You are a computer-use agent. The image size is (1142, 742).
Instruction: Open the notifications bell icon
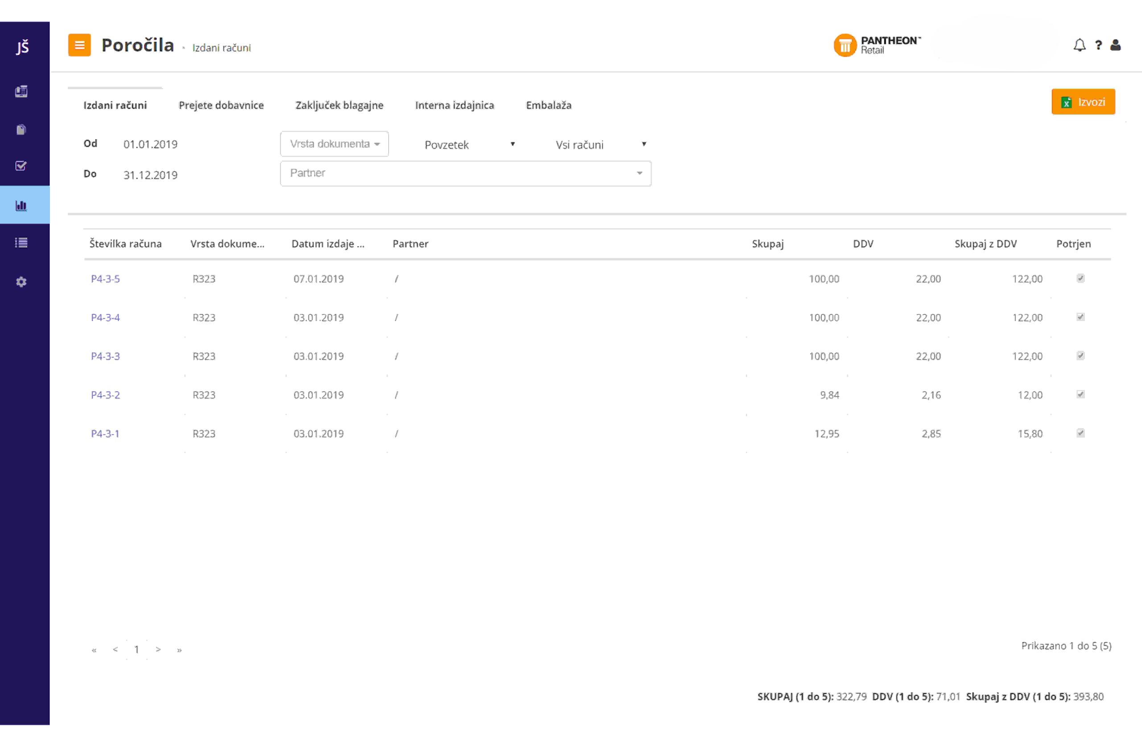1079,45
